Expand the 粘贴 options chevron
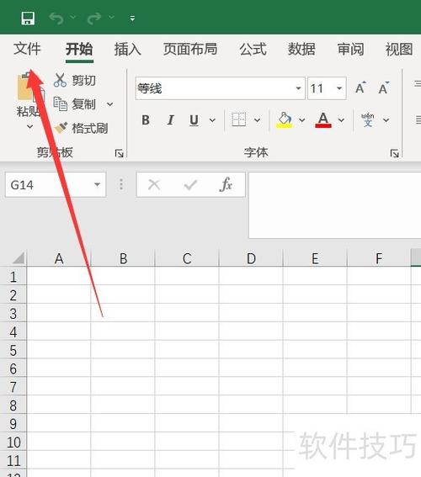Image resolution: width=421 pixels, height=477 pixels. 29,126
